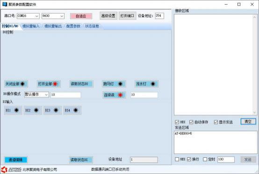Click the DI2 input indicator

33,110
